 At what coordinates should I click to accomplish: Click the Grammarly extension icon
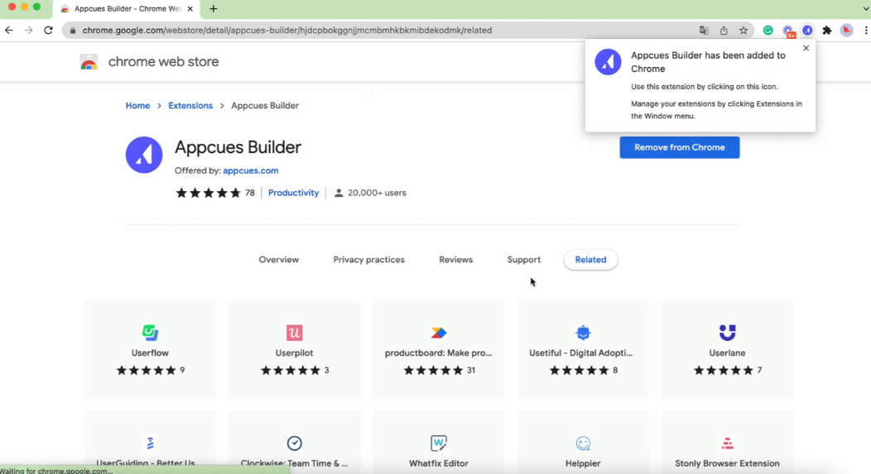[768, 31]
